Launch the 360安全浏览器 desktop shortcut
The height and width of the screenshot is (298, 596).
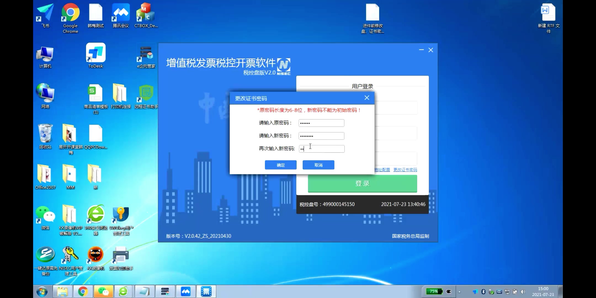pyautogui.click(x=96, y=220)
